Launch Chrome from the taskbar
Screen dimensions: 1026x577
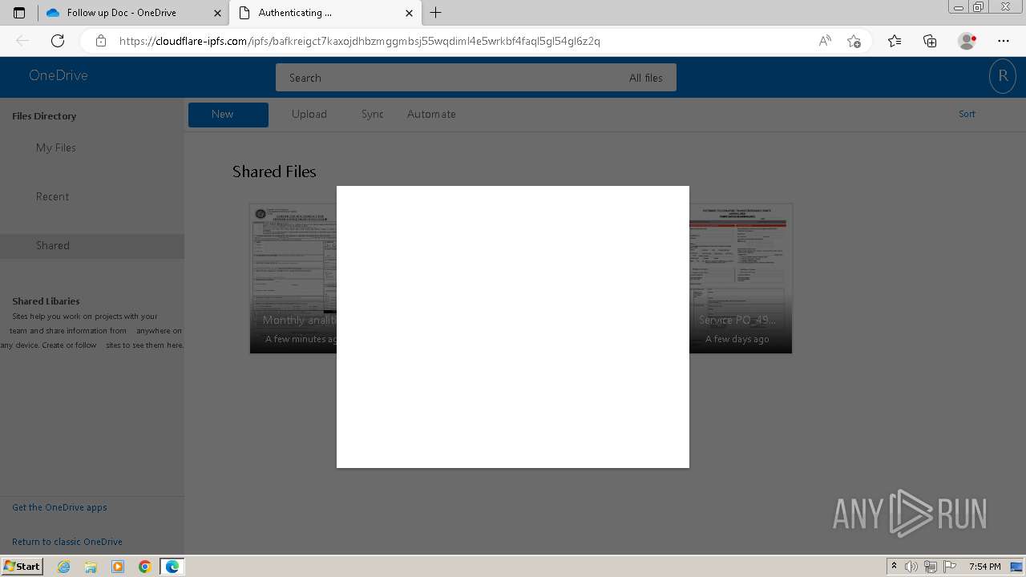pyautogui.click(x=144, y=567)
